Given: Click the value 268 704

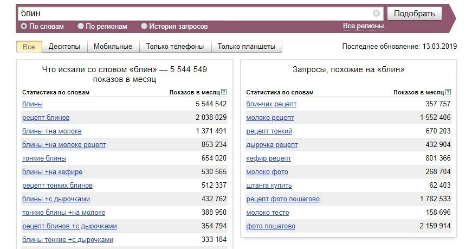Looking at the screenshot, I should (438, 171).
